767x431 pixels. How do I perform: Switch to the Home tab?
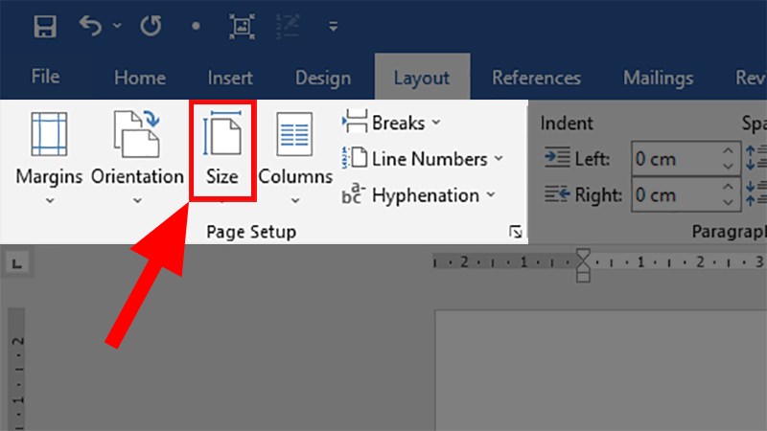pos(140,78)
